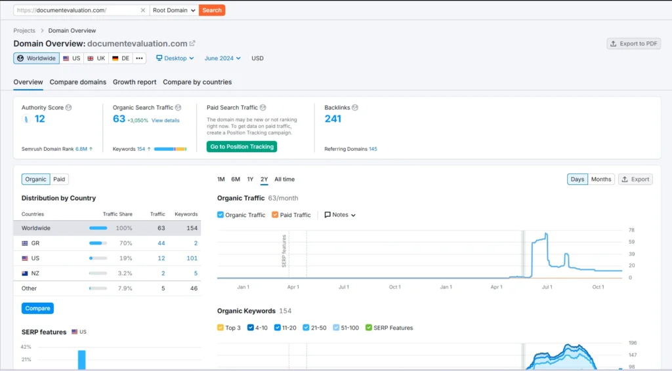Select the DE country filter
Screen dimensions: 672x371
[x=121, y=58]
